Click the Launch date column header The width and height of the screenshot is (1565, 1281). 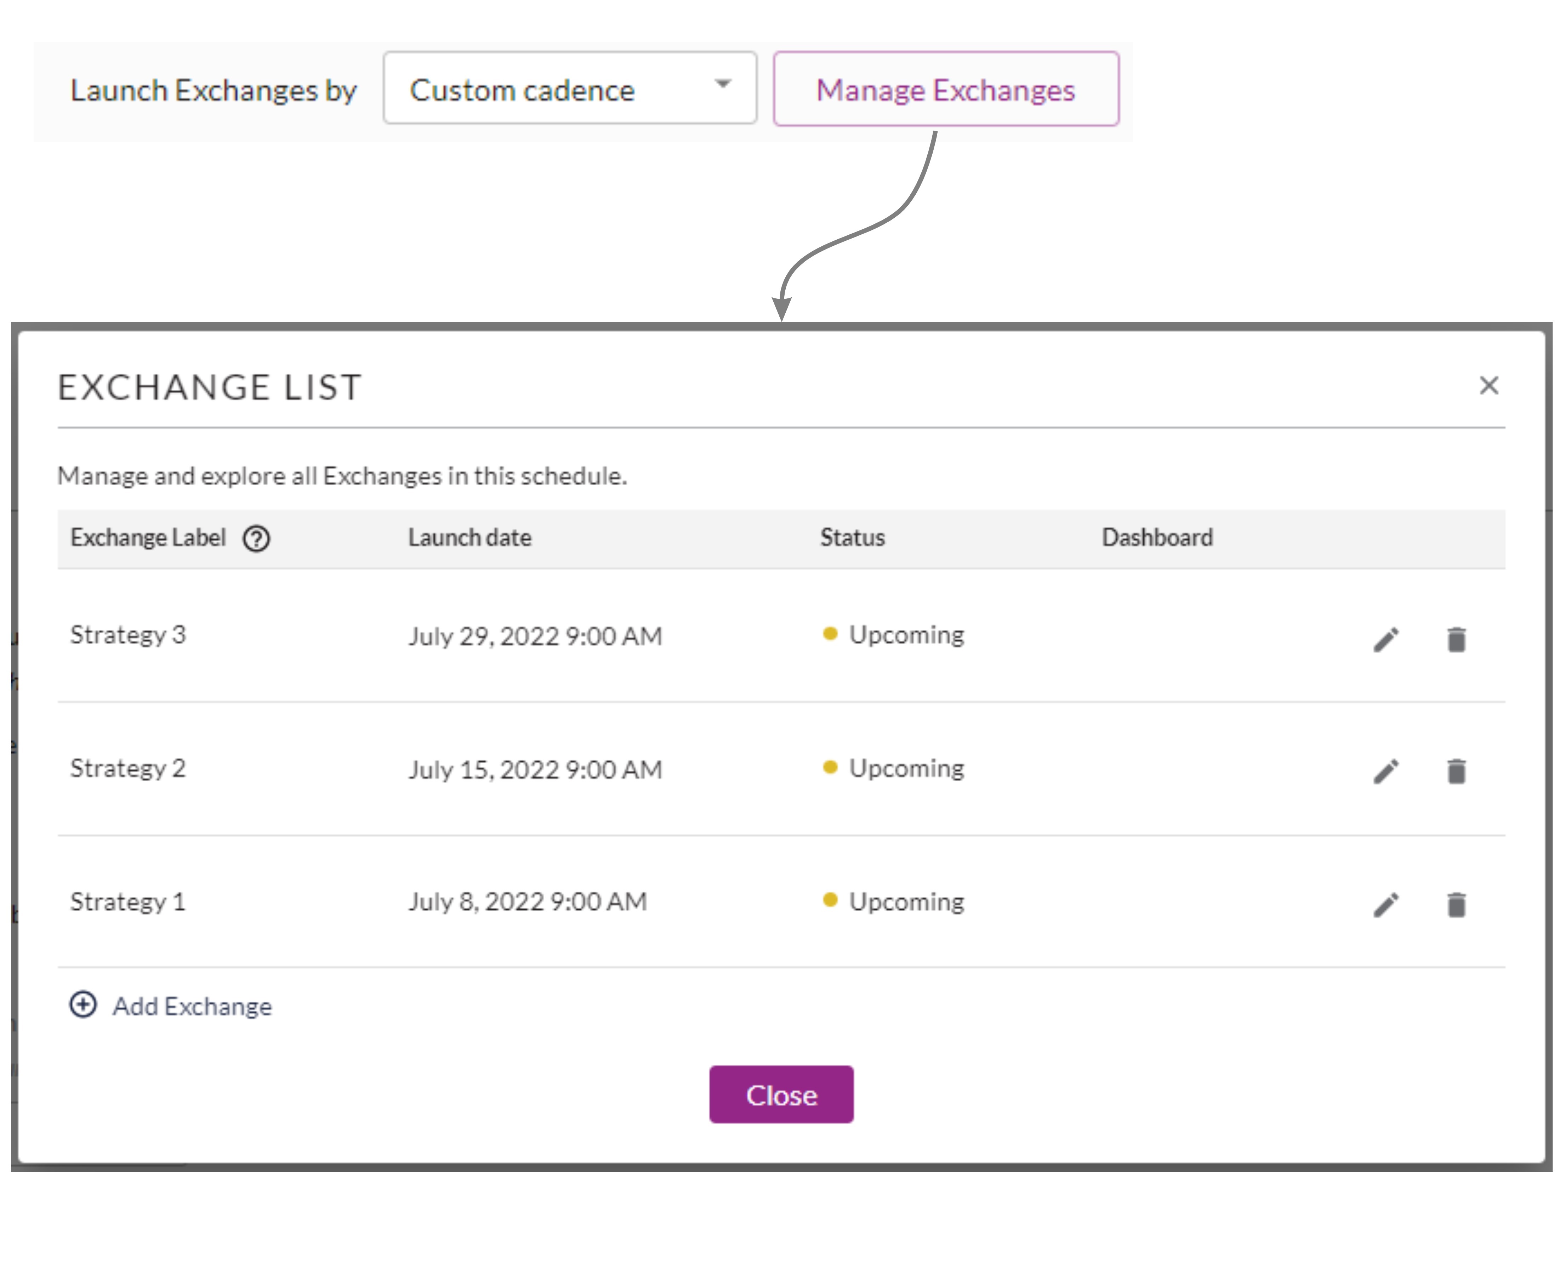click(x=469, y=538)
